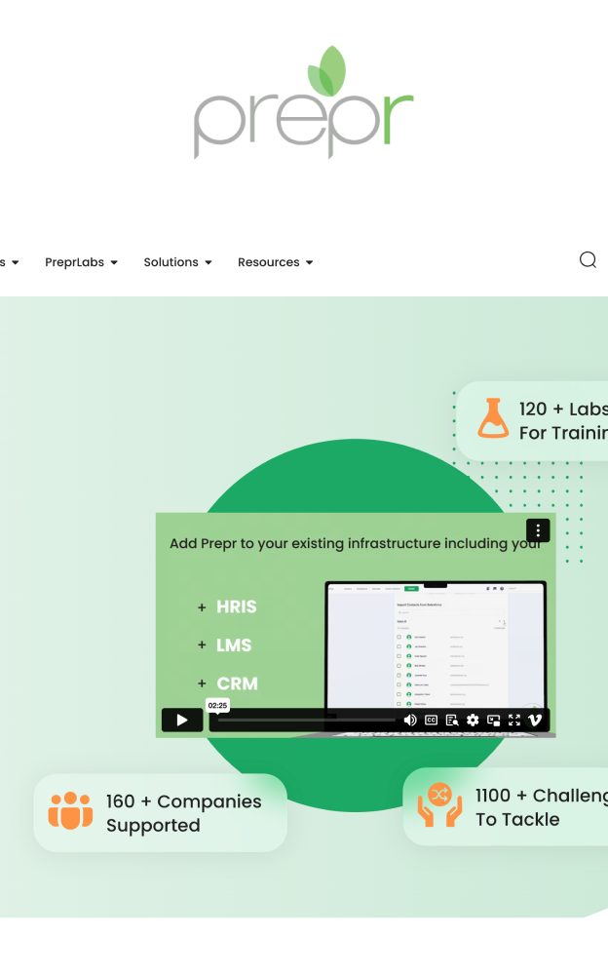Viewport: 608px width, 976px height.
Task: Click the 120 + Labs card text
Action: click(x=563, y=421)
